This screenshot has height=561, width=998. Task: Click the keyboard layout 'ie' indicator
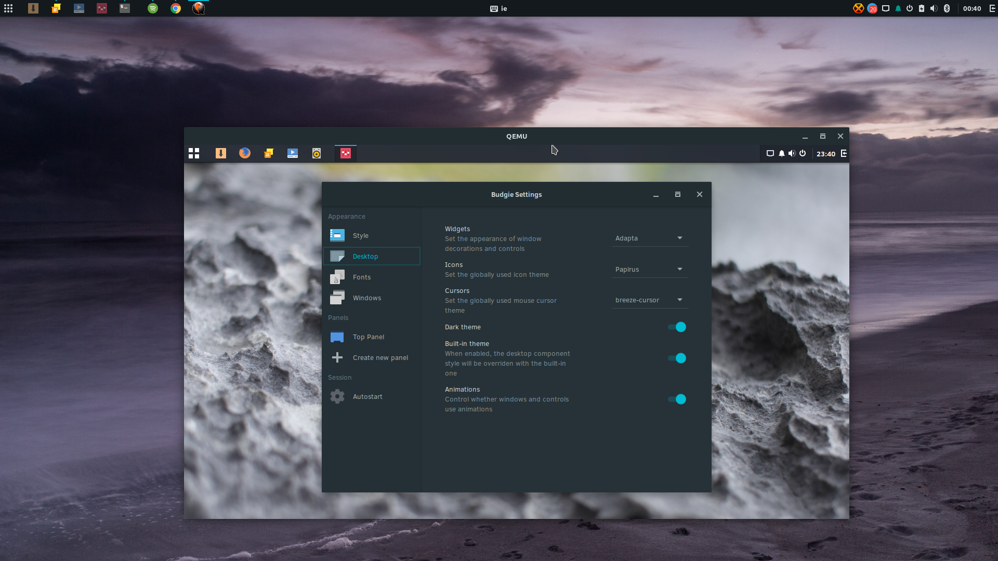498,8
